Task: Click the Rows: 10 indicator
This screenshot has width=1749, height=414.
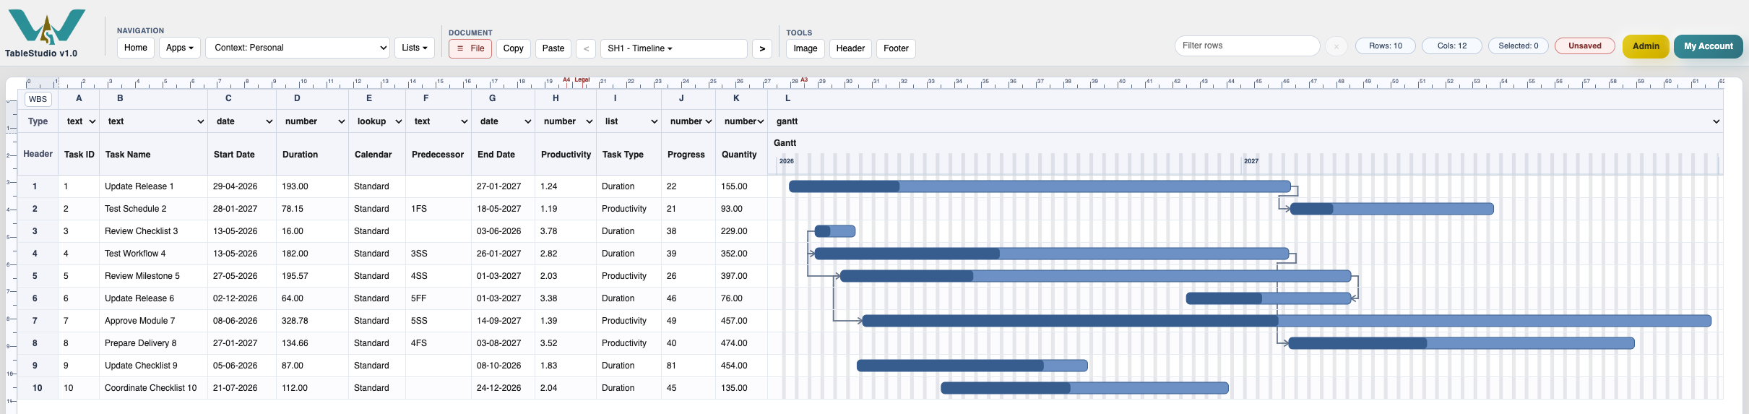Action: (1385, 46)
